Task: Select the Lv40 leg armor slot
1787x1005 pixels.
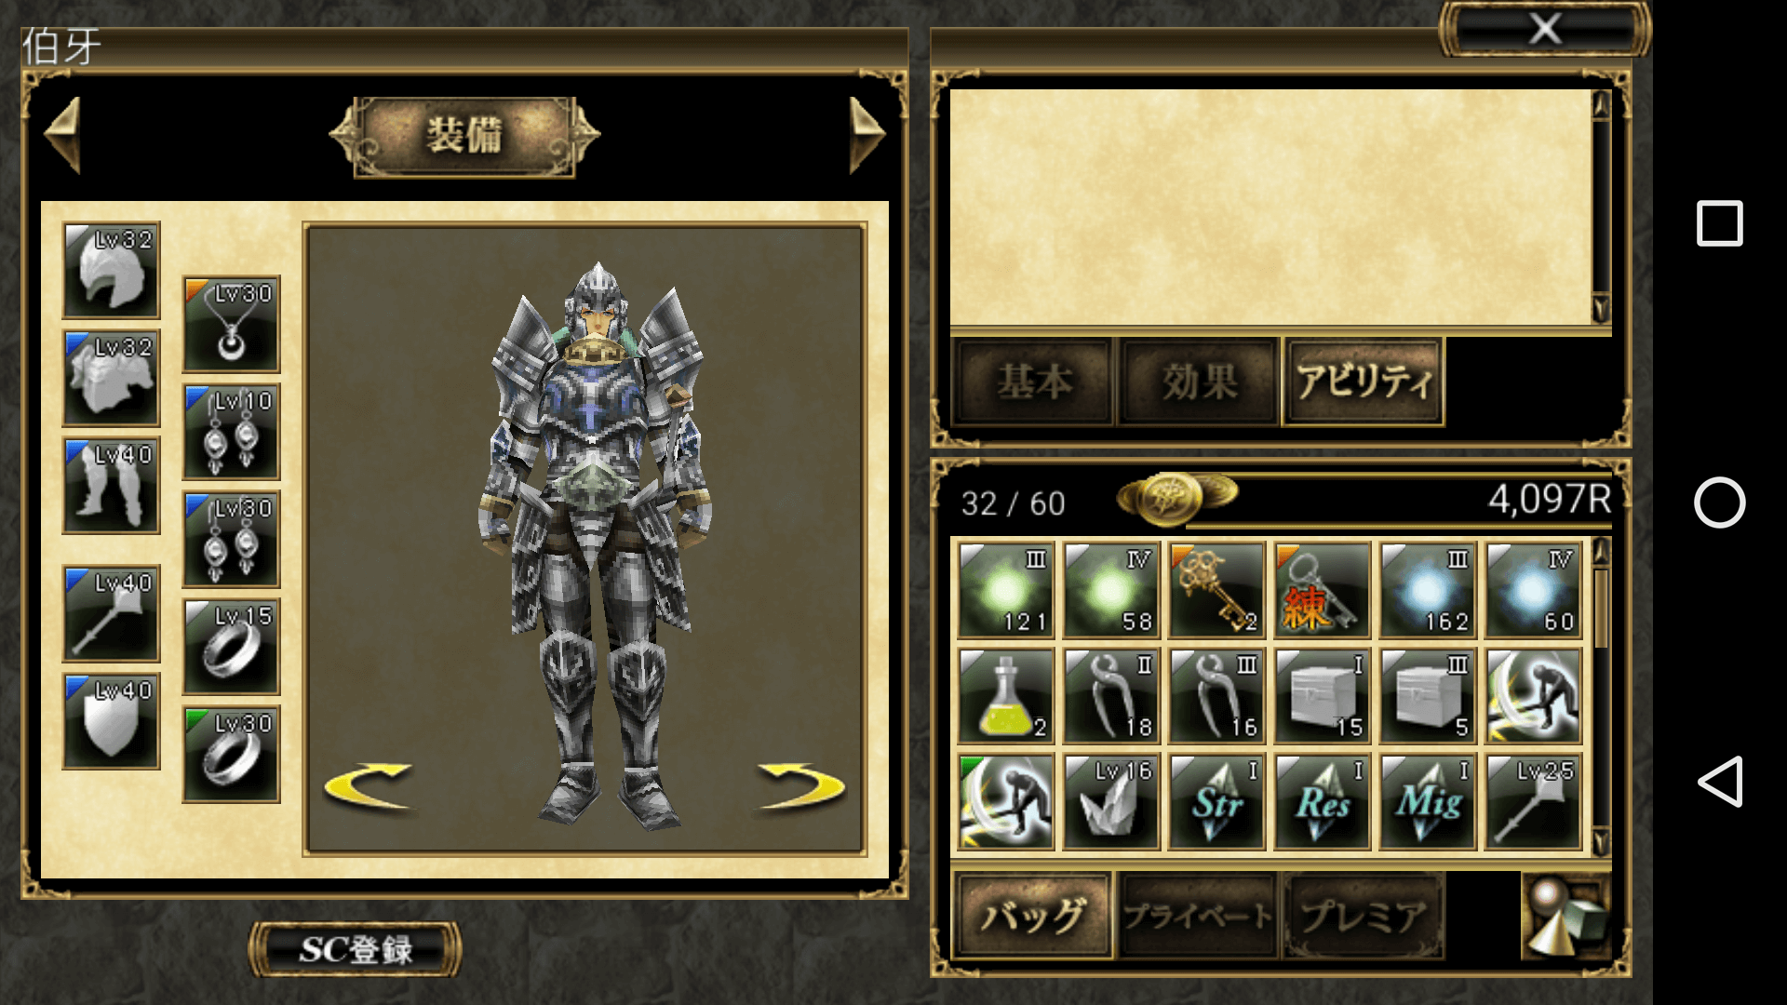Action: tap(111, 485)
